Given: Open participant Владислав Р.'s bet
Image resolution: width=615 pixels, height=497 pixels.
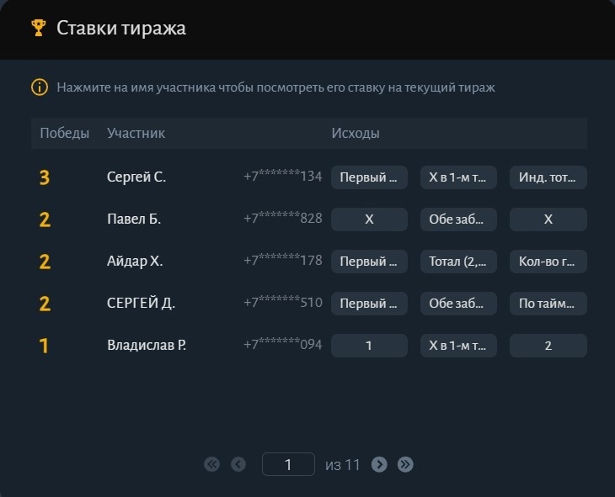Looking at the screenshot, I should 147,345.
